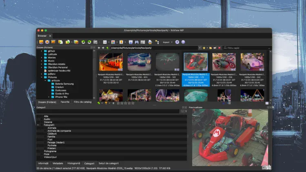Click the binoculars search icon
306x172 pixels.
pyautogui.click(x=137, y=42)
